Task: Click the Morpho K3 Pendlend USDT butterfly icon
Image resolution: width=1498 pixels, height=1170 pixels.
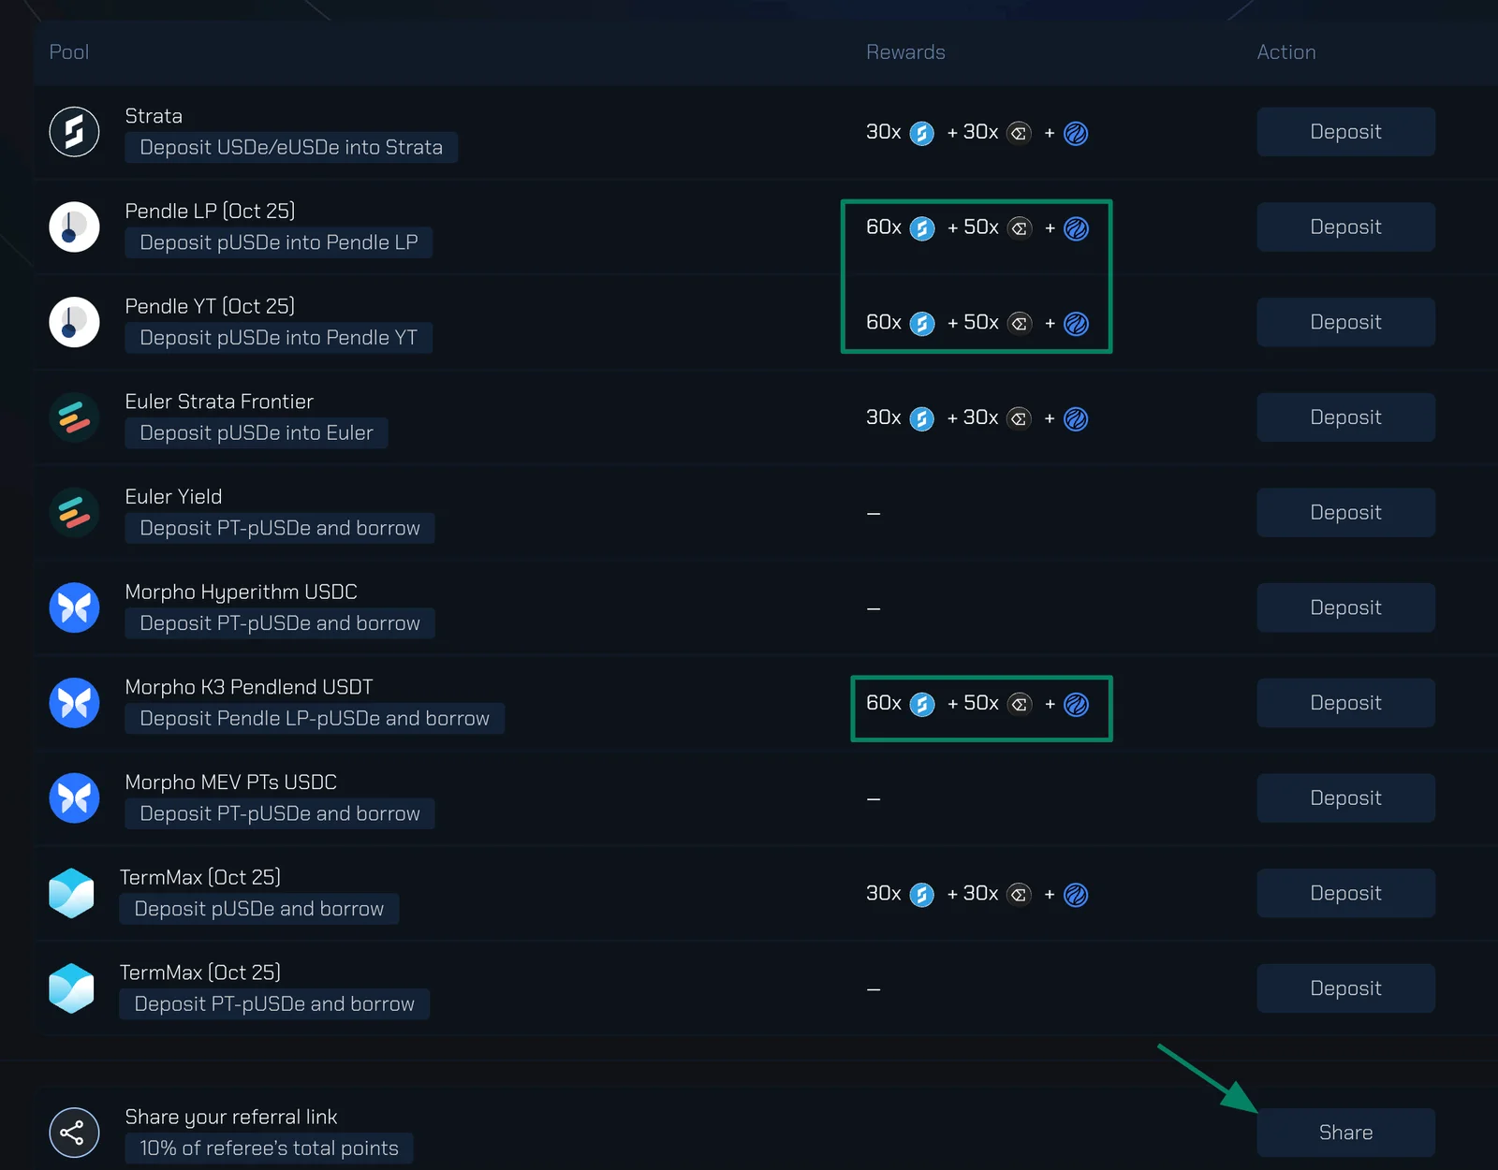Action: click(74, 703)
